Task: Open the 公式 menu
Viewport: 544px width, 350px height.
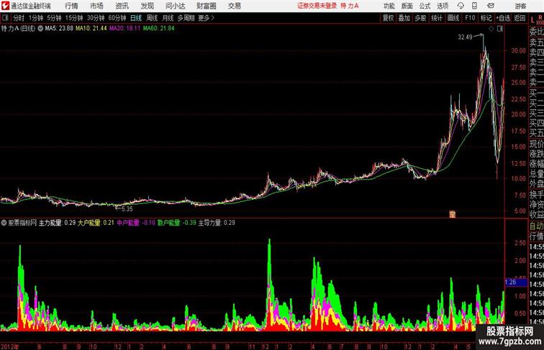Action: (425, 6)
